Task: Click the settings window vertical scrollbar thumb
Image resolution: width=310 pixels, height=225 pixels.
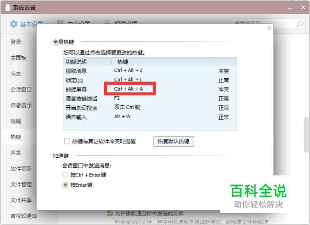Action: (x=307, y=135)
